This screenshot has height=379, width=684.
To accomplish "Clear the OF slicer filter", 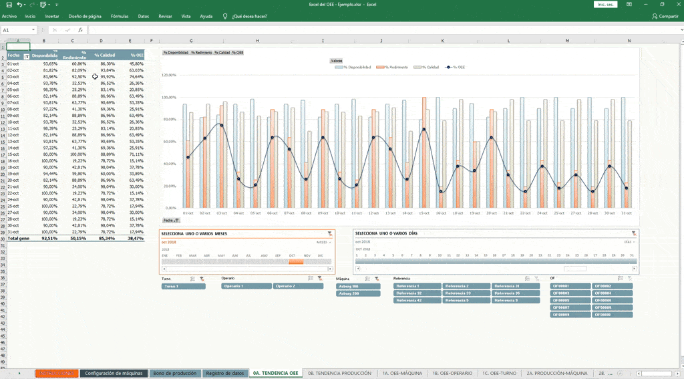I will 629,278.
